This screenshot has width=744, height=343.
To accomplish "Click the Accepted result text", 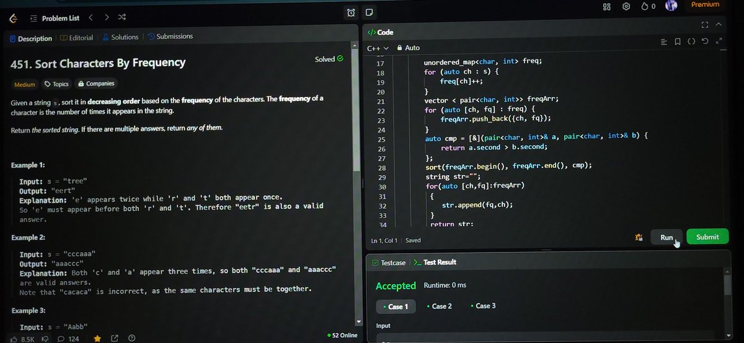I will pos(396,286).
